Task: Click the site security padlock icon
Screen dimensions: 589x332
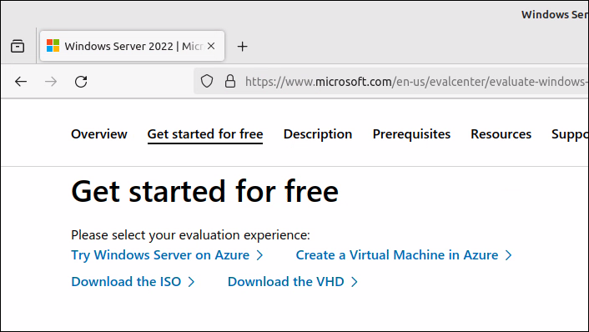Action: point(230,81)
